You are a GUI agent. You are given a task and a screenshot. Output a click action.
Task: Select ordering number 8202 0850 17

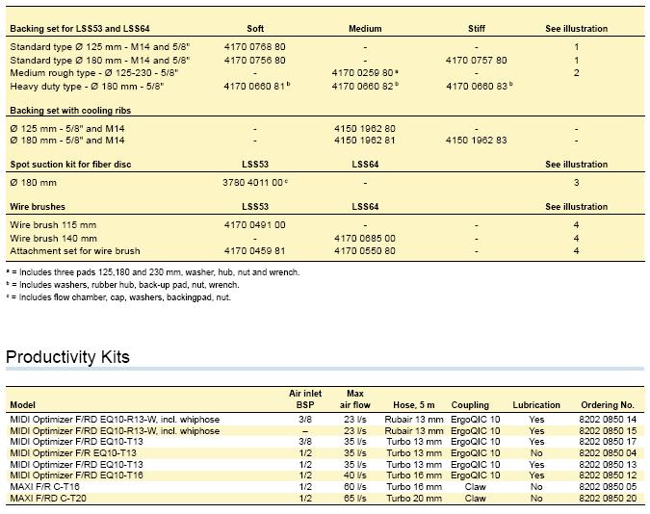(608, 442)
